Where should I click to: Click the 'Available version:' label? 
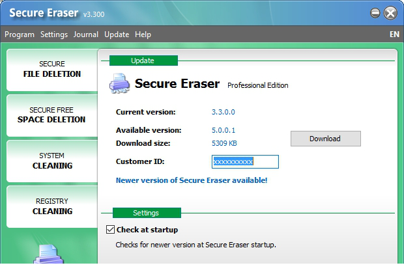point(149,130)
